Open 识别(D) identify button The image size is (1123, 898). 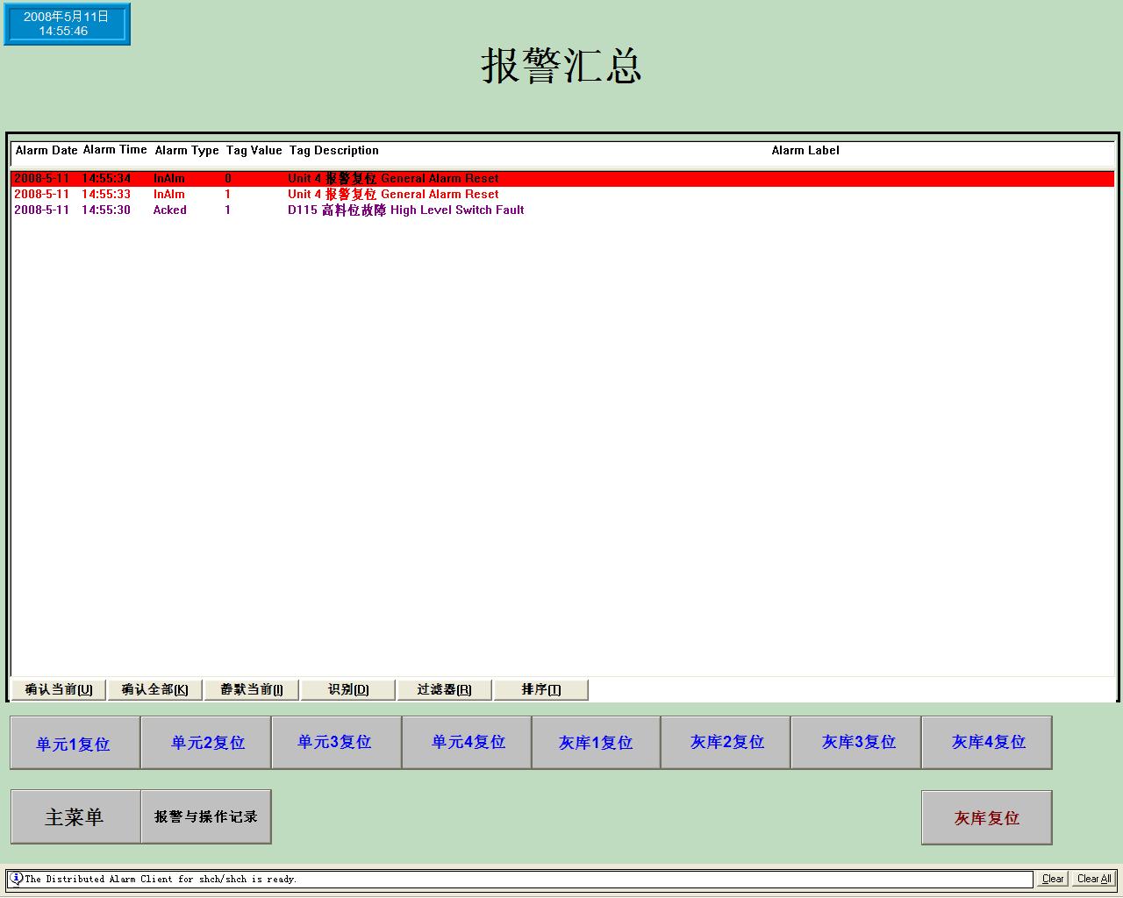point(348,689)
